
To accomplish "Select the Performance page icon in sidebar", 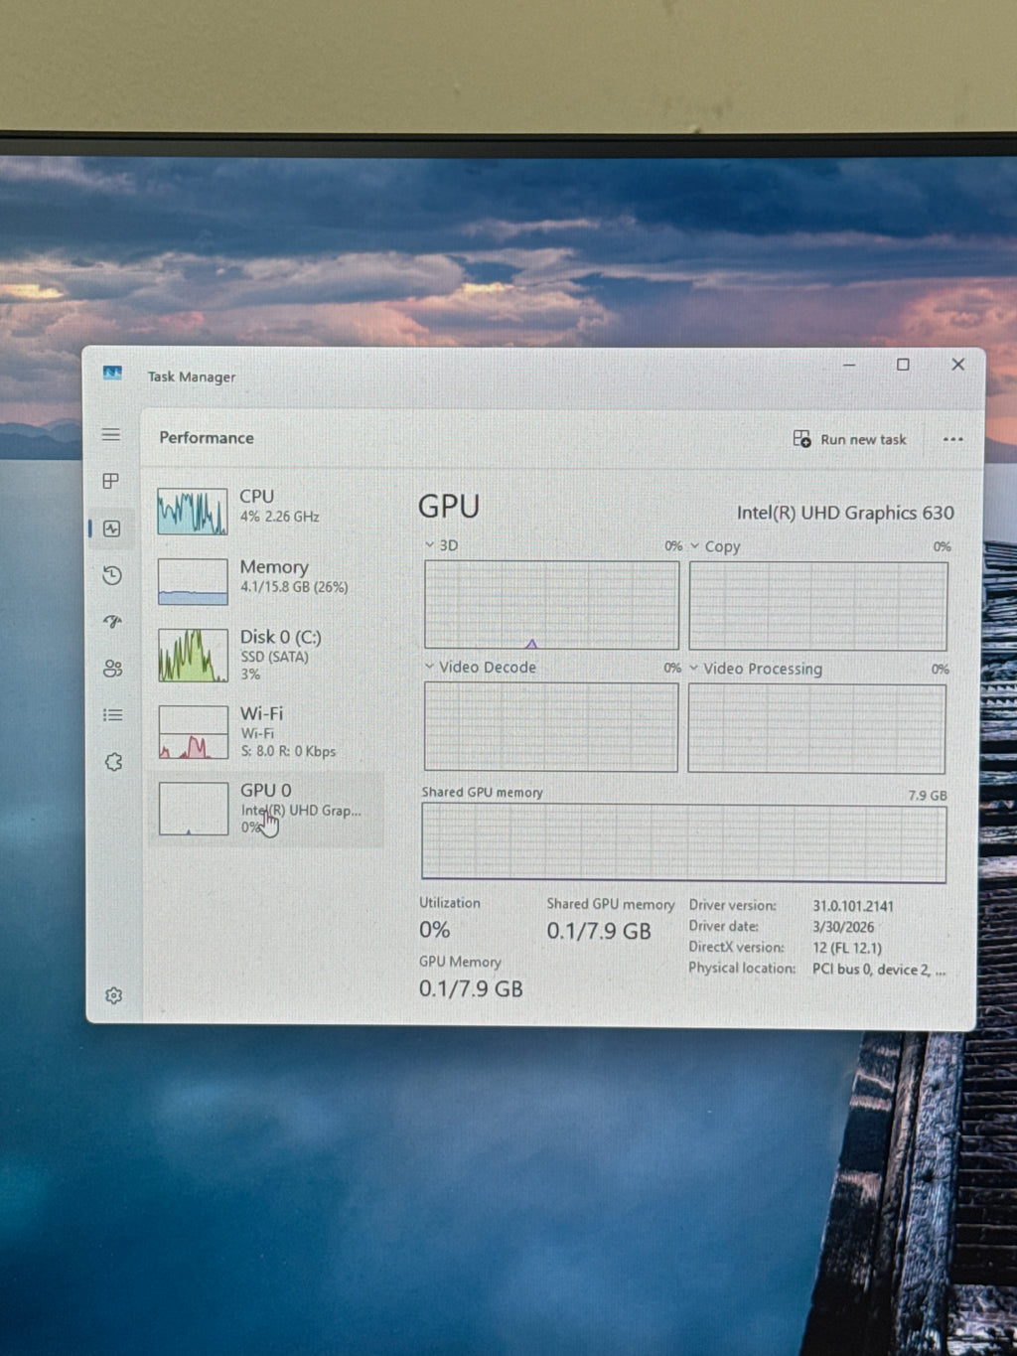I will point(112,528).
